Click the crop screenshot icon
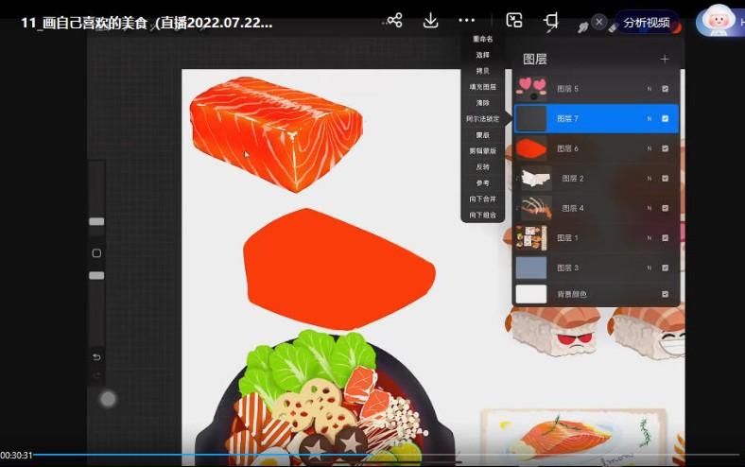745x467 pixels. pos(551,21)
